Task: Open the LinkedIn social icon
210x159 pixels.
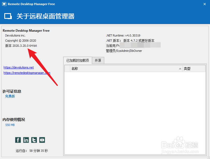Action: (26, 140)
